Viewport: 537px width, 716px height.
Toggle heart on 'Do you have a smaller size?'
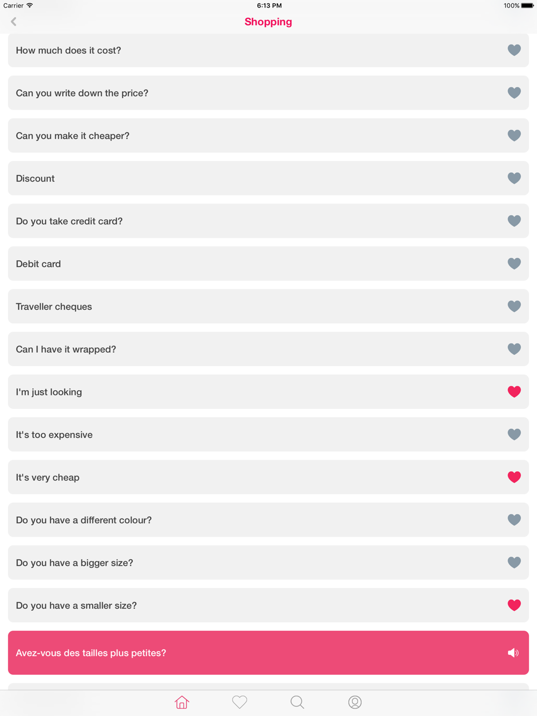514,605
